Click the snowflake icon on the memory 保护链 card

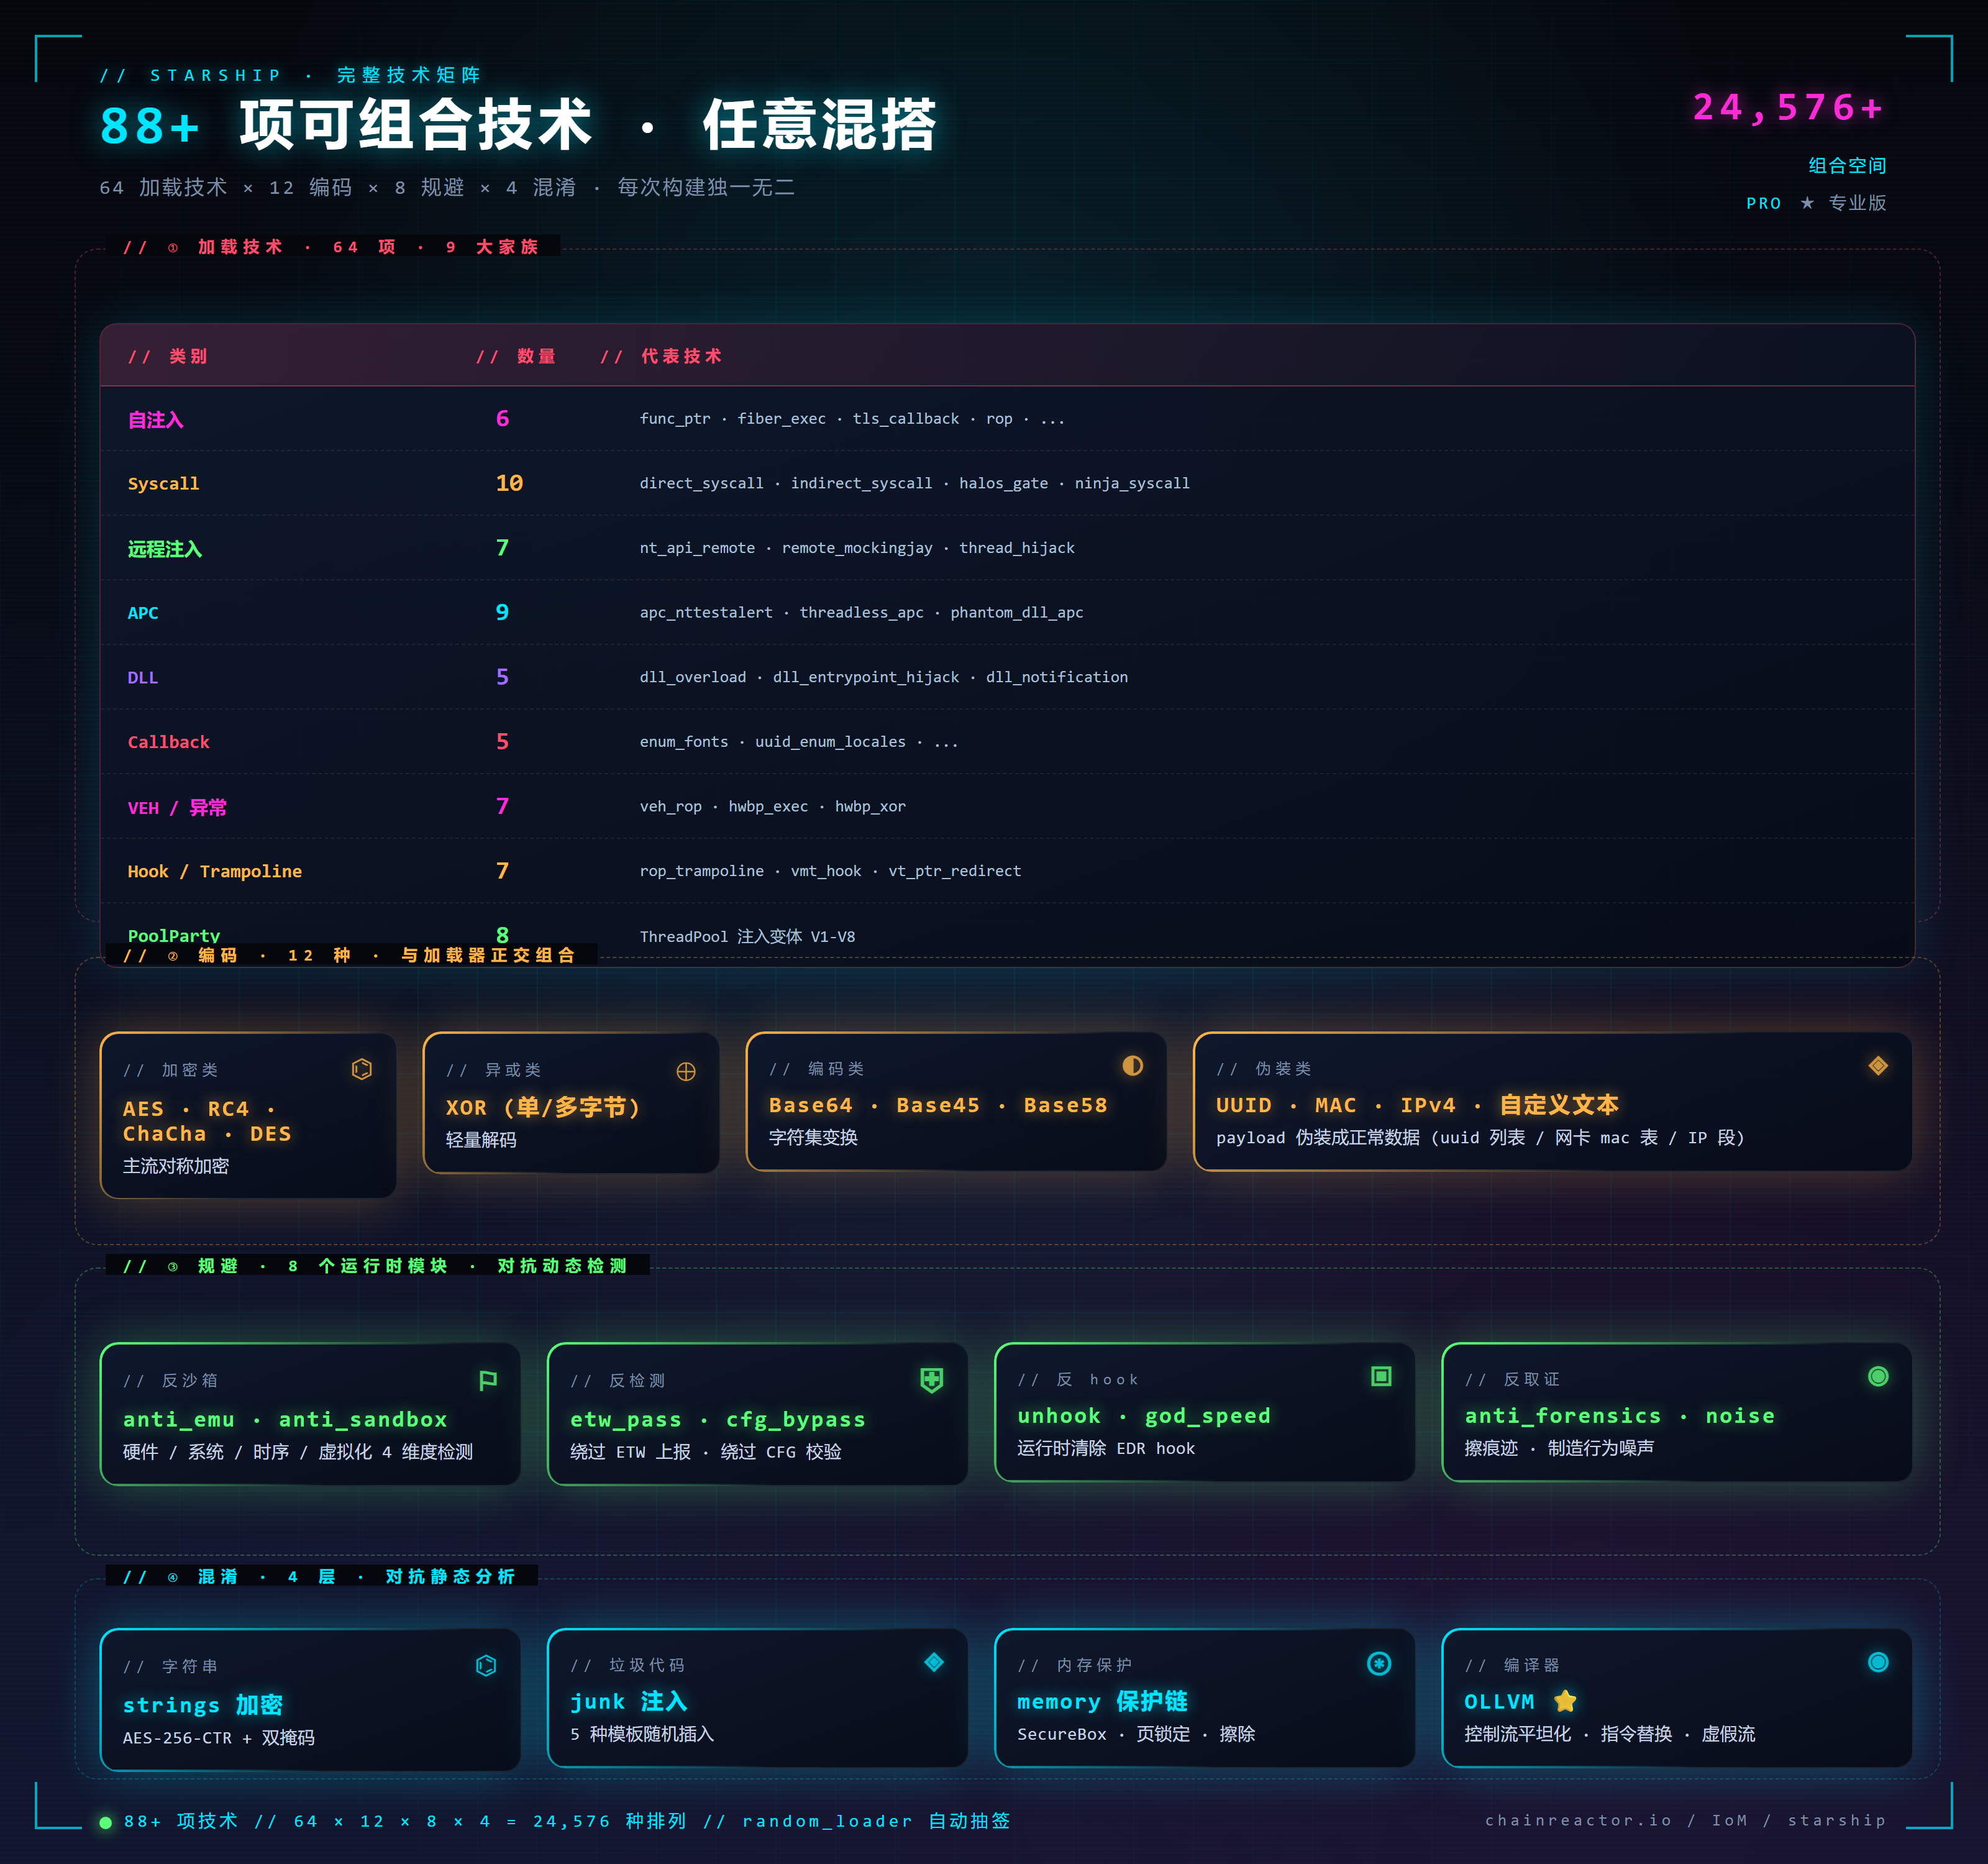click(1379, 1663)
